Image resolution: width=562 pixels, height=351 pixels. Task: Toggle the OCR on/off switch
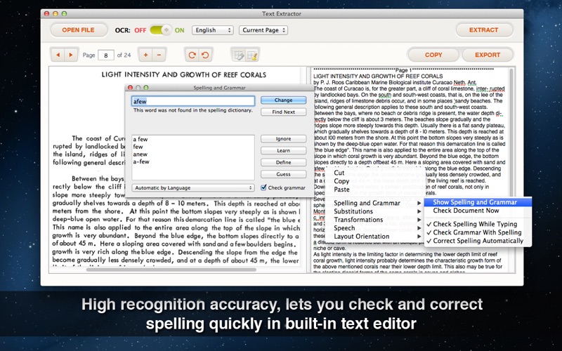161,30
